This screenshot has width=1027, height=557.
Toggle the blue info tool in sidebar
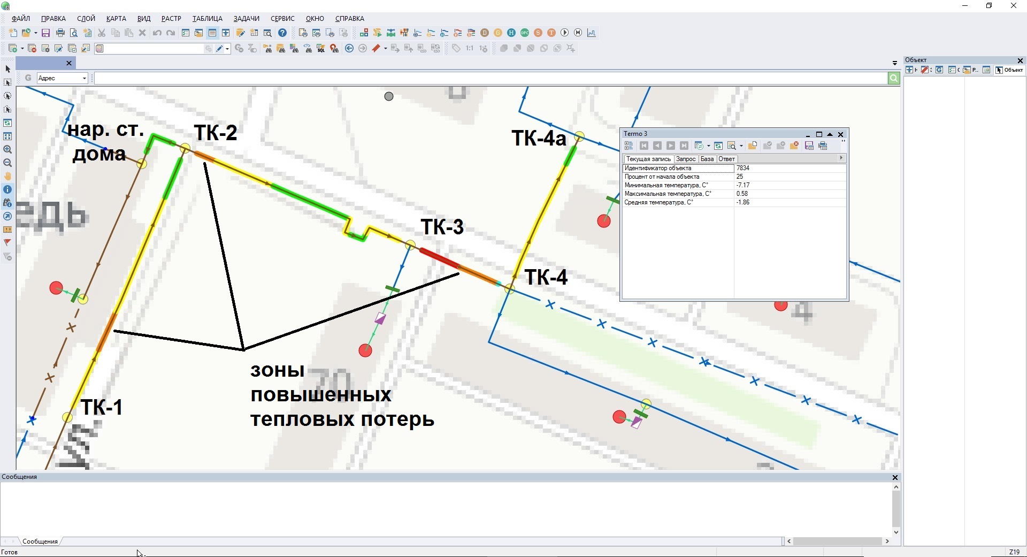click(x=7, y=189)
